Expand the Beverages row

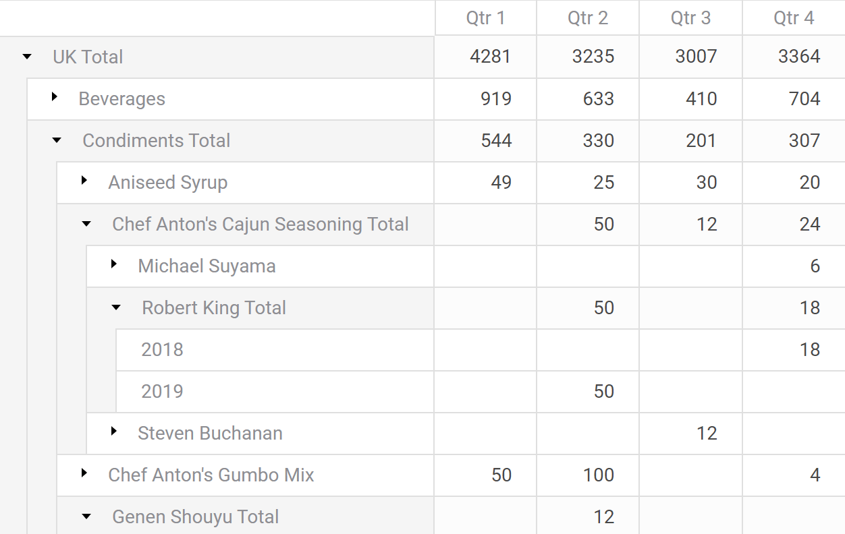55,98
